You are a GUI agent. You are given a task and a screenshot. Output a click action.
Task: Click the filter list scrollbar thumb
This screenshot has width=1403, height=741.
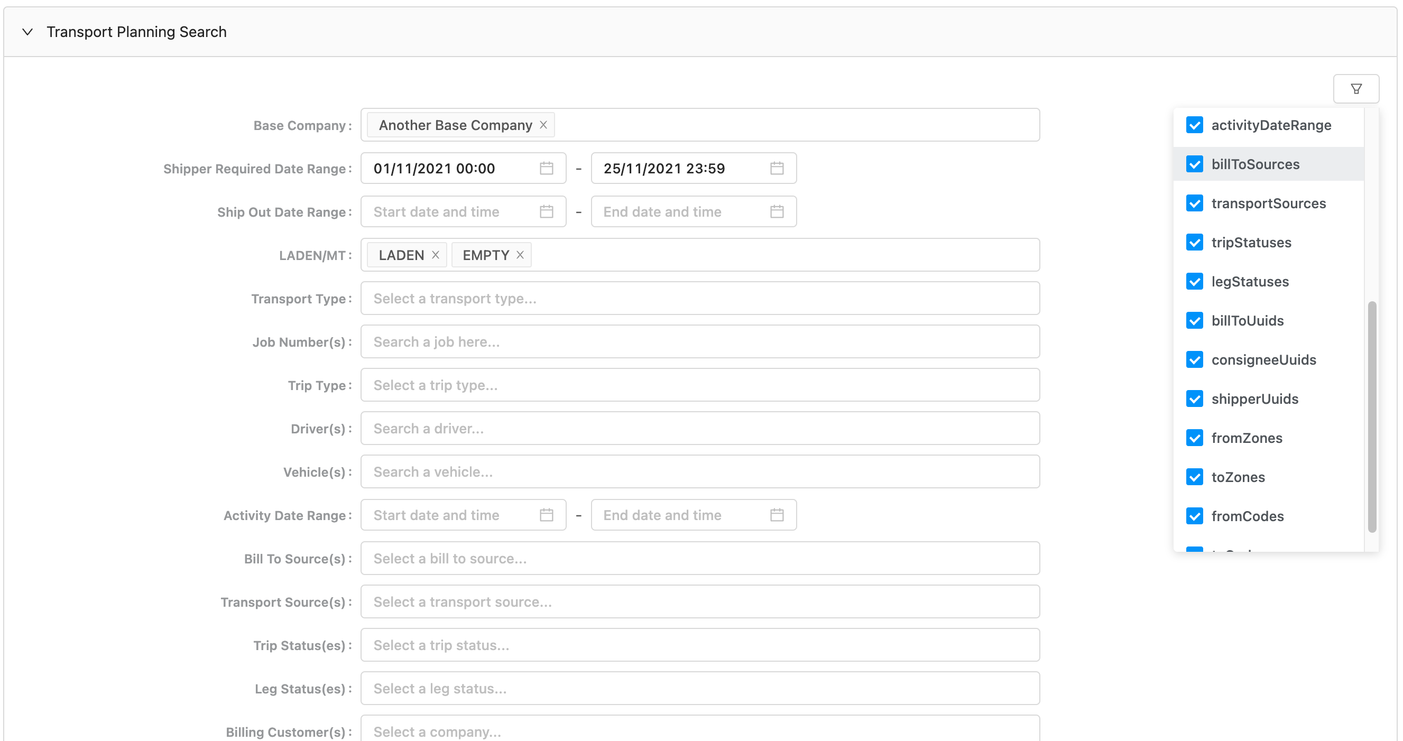[x=1371, y=416]
